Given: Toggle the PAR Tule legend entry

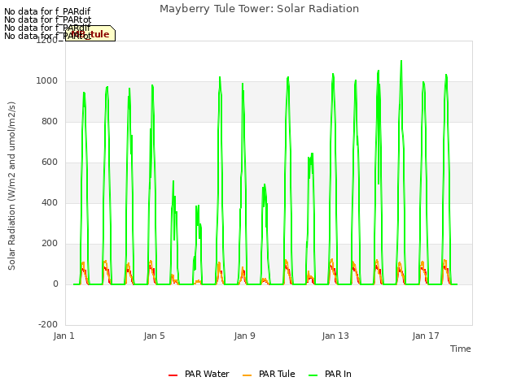Looking at the screenshot, I should 269,374.
